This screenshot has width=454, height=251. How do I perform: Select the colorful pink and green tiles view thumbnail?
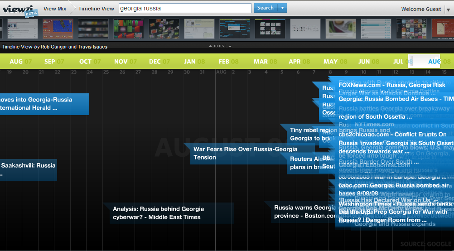[x=129, y=29]
